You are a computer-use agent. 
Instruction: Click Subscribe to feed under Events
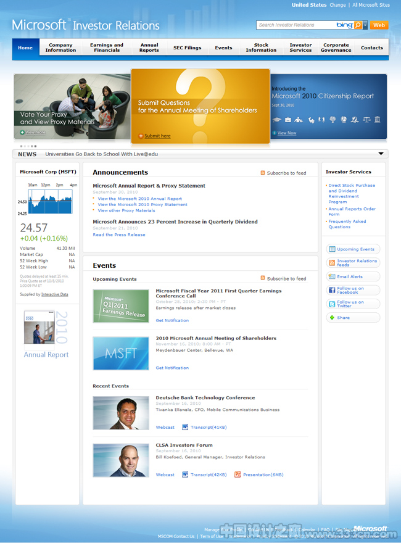286,278
